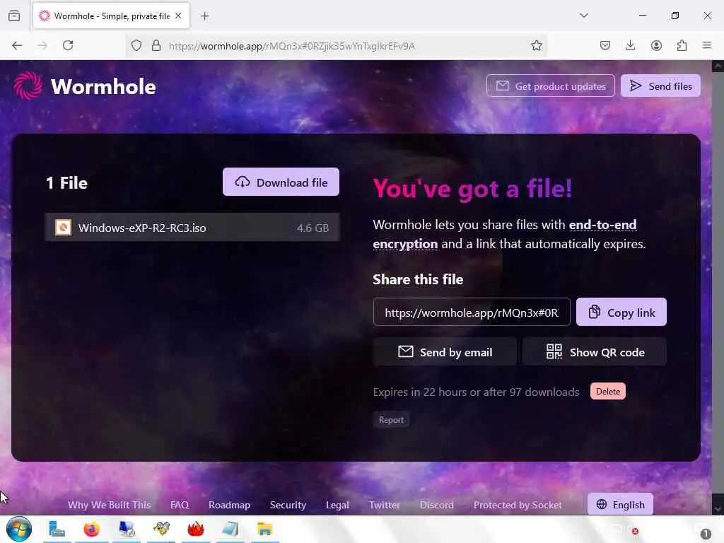Bookmark this page with the star

[x=536, y=45]
